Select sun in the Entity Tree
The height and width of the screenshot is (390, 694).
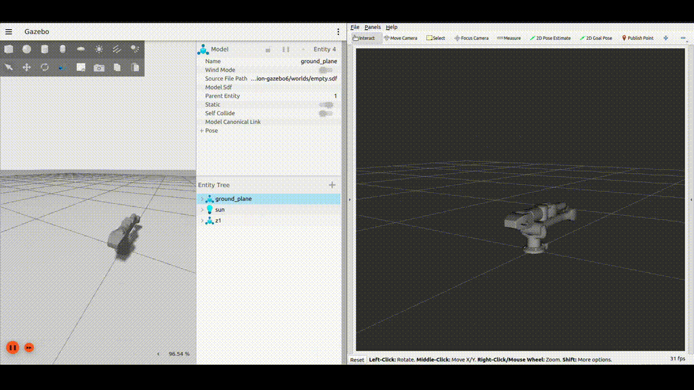point(268,210)
